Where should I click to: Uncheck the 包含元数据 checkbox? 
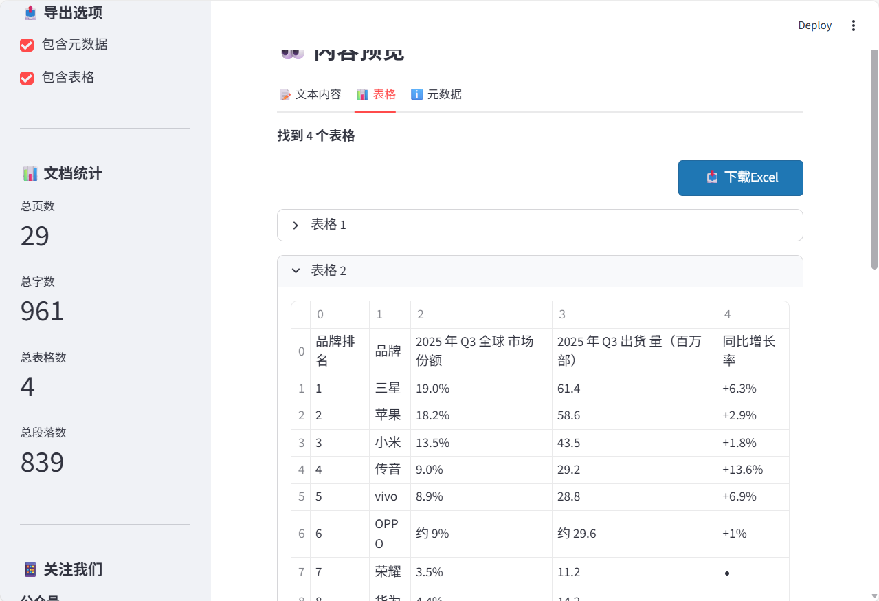(x=27, y=45)
